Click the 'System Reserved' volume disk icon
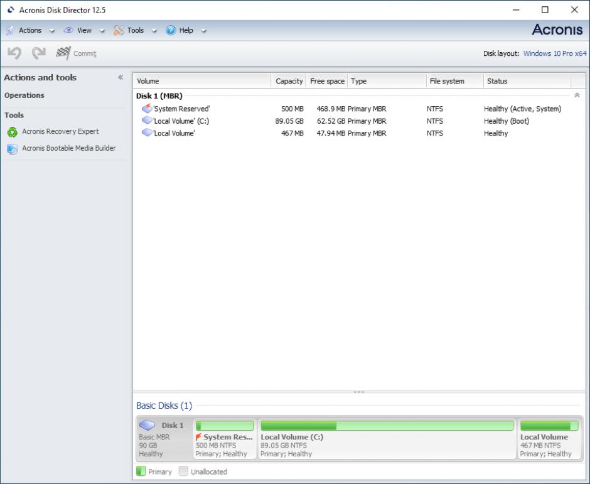The width and height of the screenshot is (590, 484). point(147,109)
